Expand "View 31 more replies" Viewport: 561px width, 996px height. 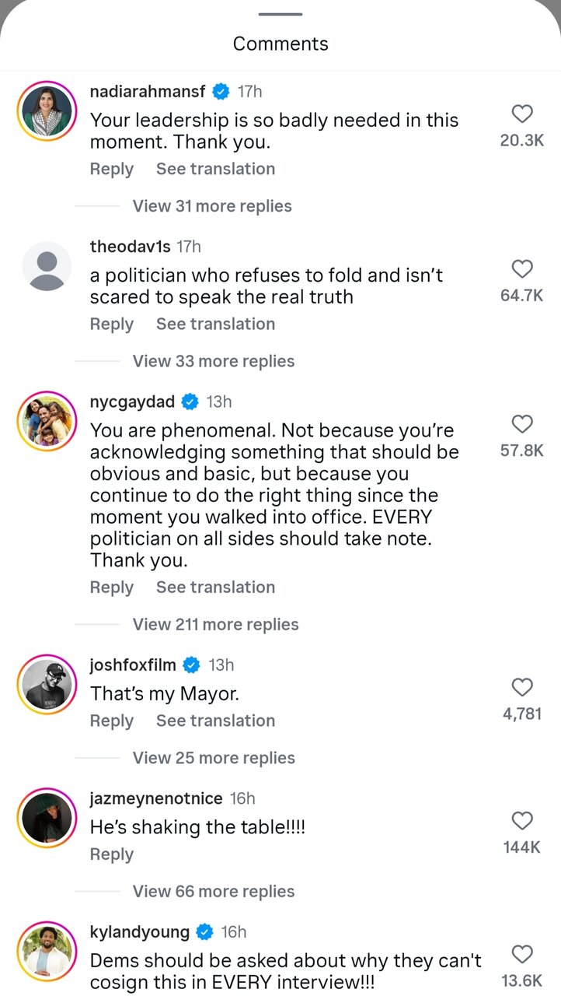click(212, 206)
